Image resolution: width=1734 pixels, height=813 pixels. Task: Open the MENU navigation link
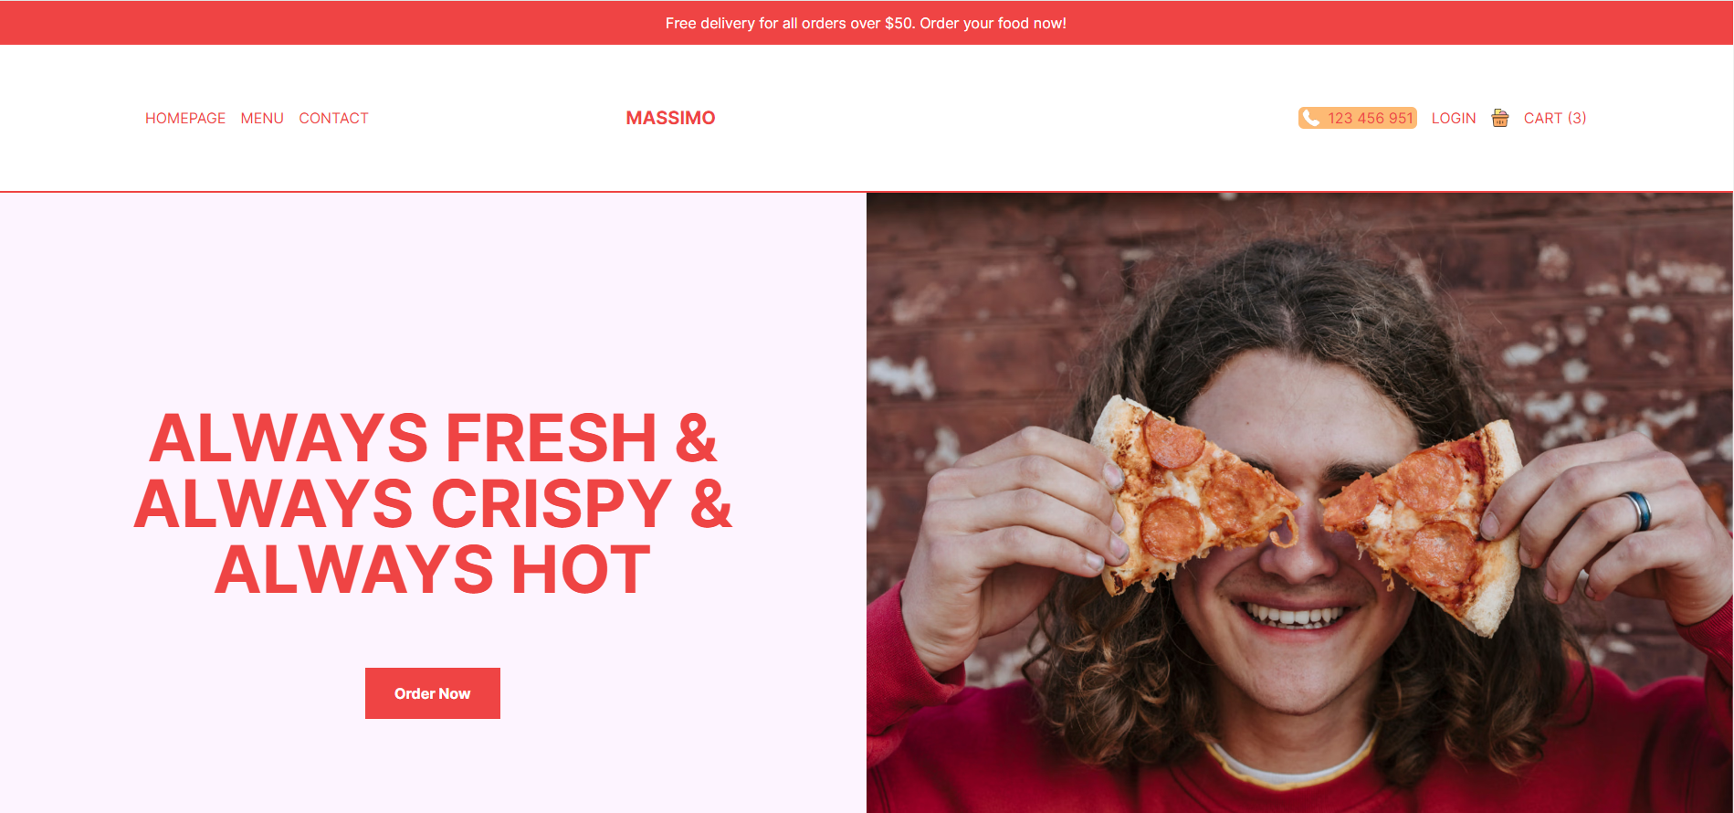coord(262,118)
